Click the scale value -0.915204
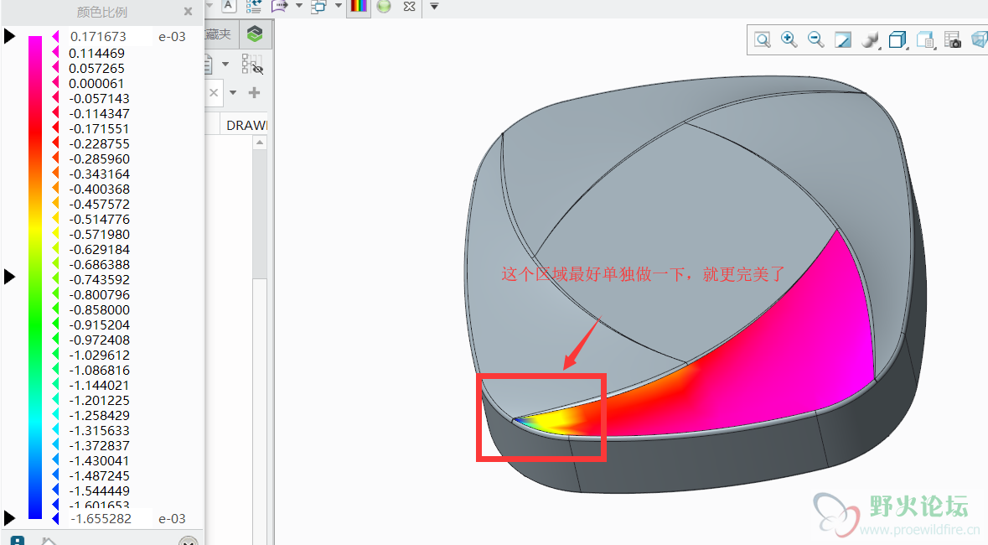 [99, 324]
